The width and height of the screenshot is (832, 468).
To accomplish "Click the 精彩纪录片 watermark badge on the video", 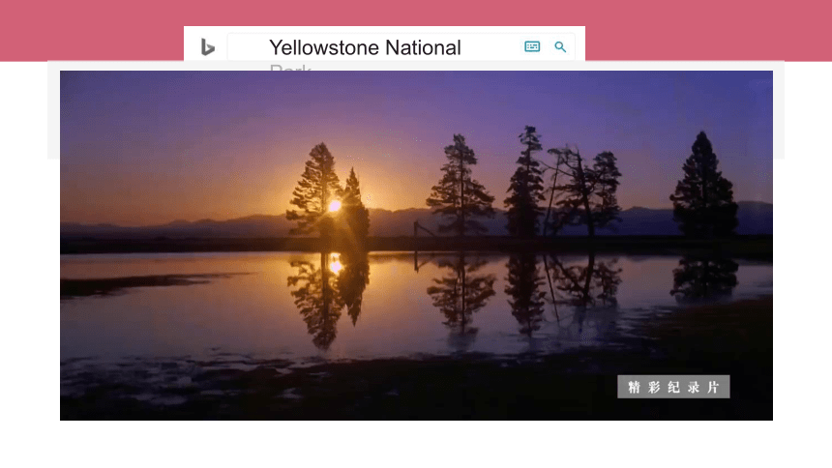I will [x=672, y=387].
